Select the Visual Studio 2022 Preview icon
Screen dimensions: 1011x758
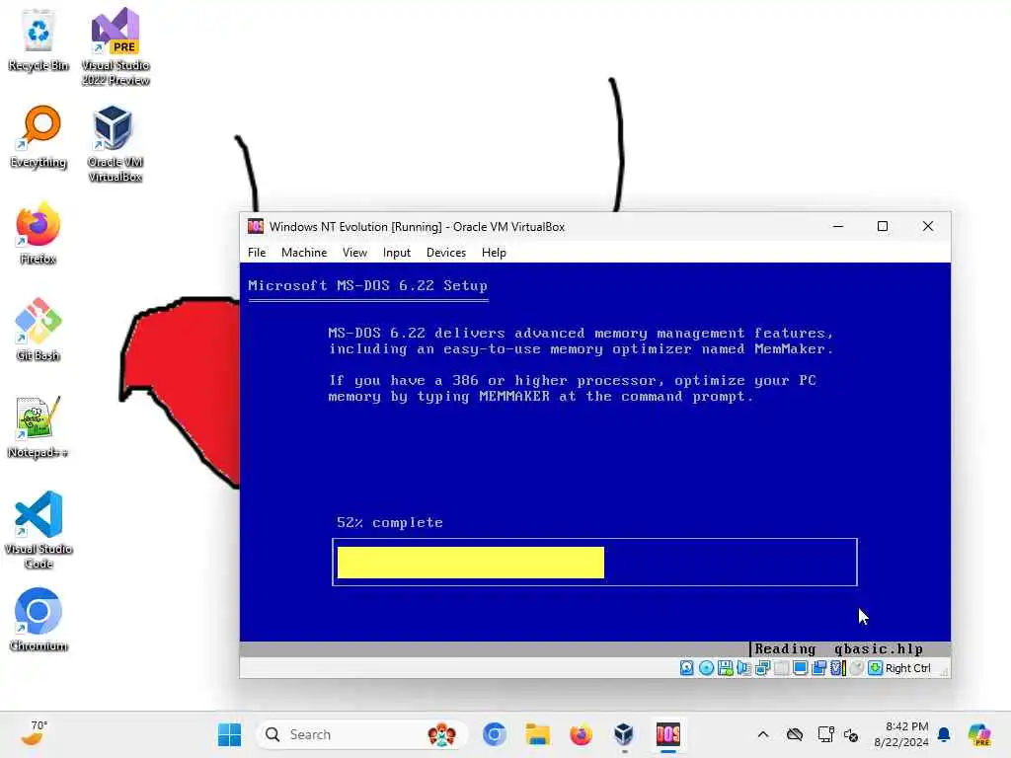click(116, 47)
